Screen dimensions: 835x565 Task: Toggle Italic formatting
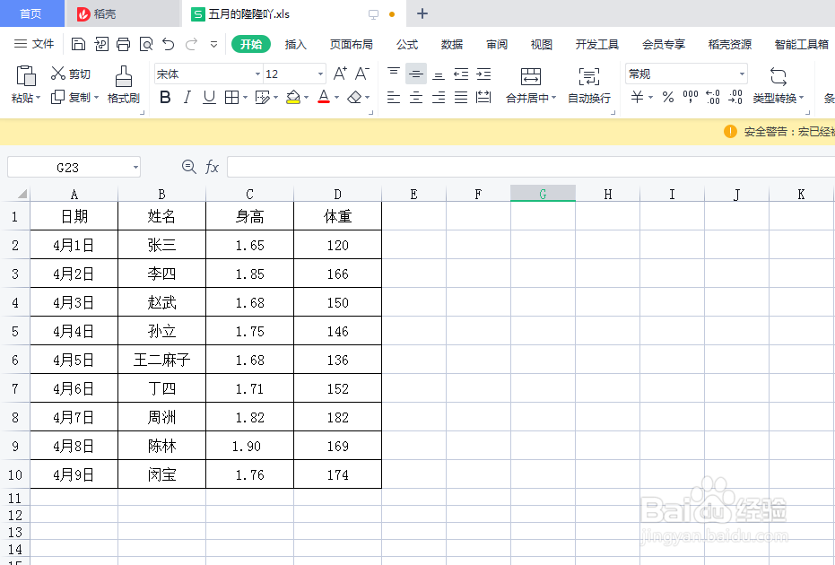(187, 98)
